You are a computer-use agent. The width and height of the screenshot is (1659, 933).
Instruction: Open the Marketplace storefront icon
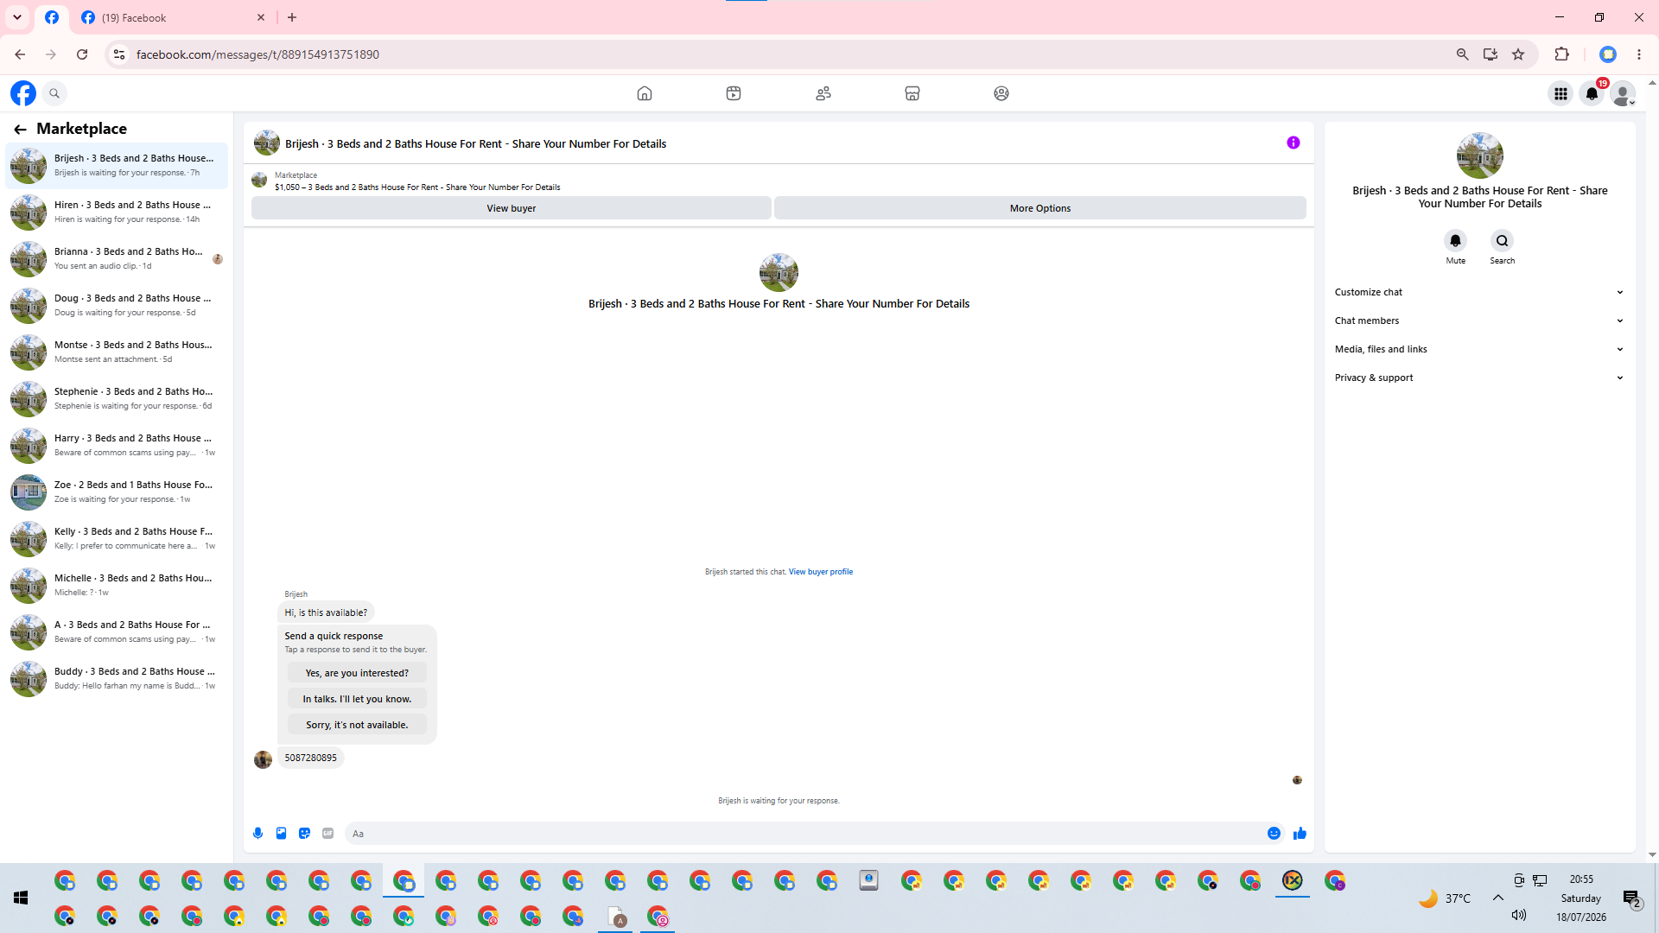coord(912,93)
